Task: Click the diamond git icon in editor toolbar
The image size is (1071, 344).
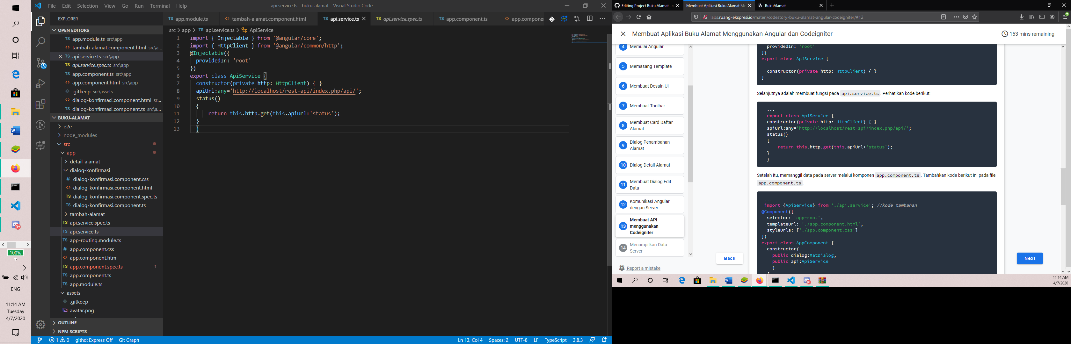Action: tap(552, 19)
